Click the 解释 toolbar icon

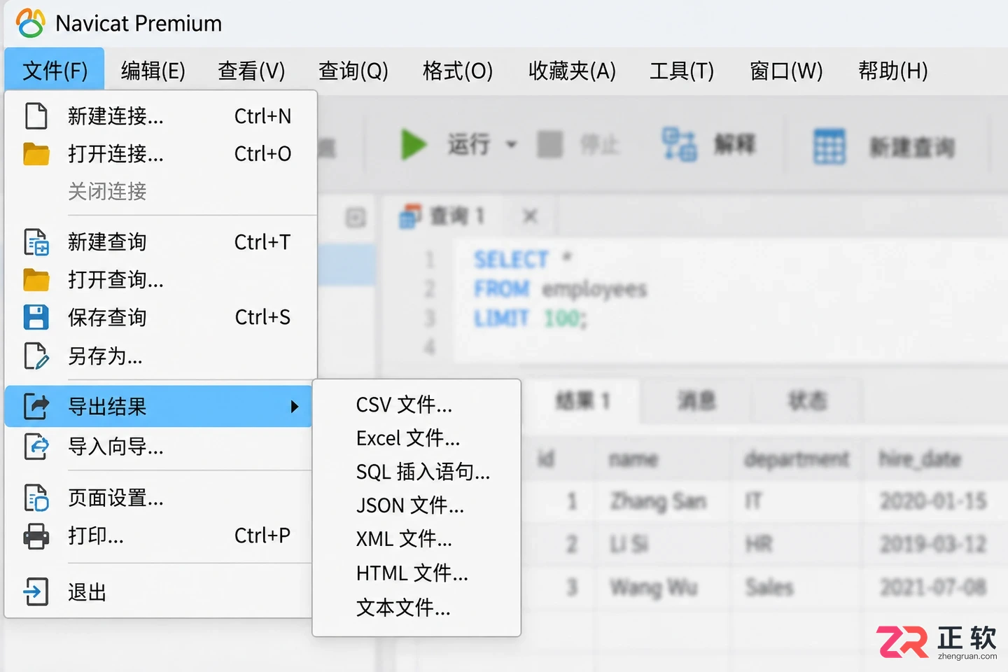pyautogui.click(x=679, y=145)
